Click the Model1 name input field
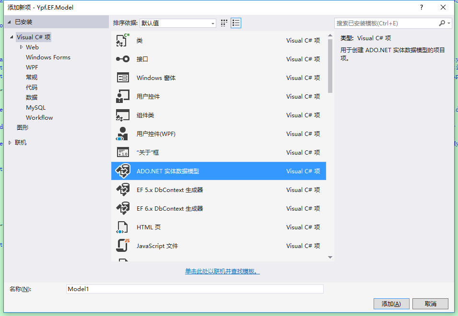458x316 pixels. pyautogui.click(x=192, y=289)
